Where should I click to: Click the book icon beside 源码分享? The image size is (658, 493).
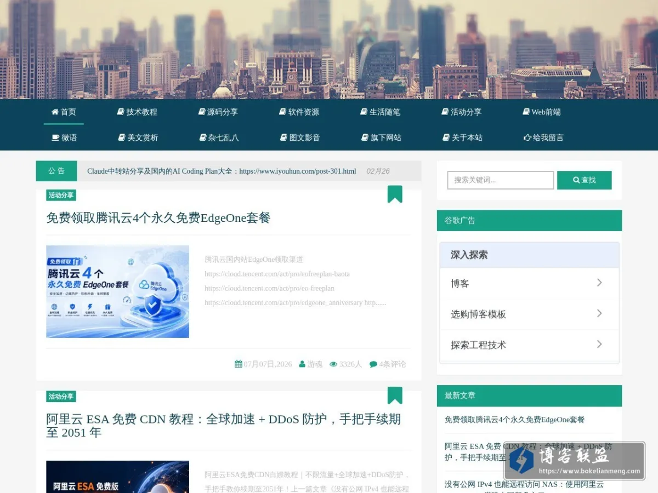point(202,112)
